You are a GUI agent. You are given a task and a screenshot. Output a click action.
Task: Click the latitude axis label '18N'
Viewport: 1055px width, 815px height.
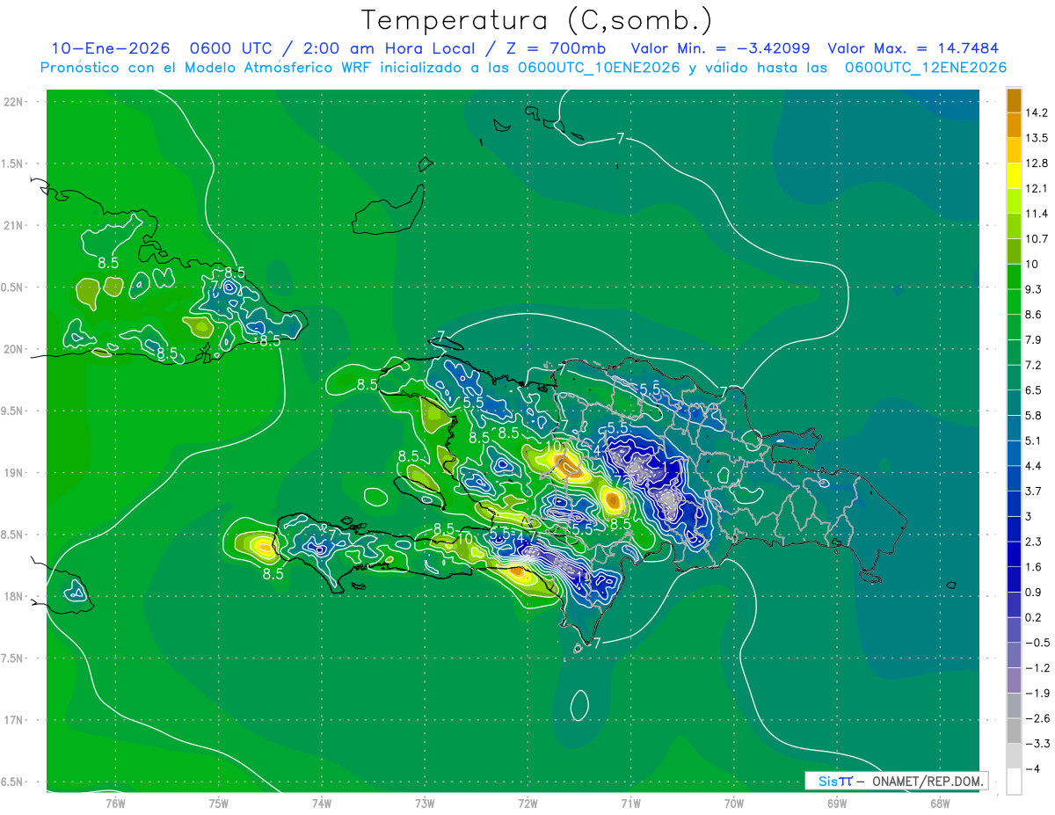13,596
